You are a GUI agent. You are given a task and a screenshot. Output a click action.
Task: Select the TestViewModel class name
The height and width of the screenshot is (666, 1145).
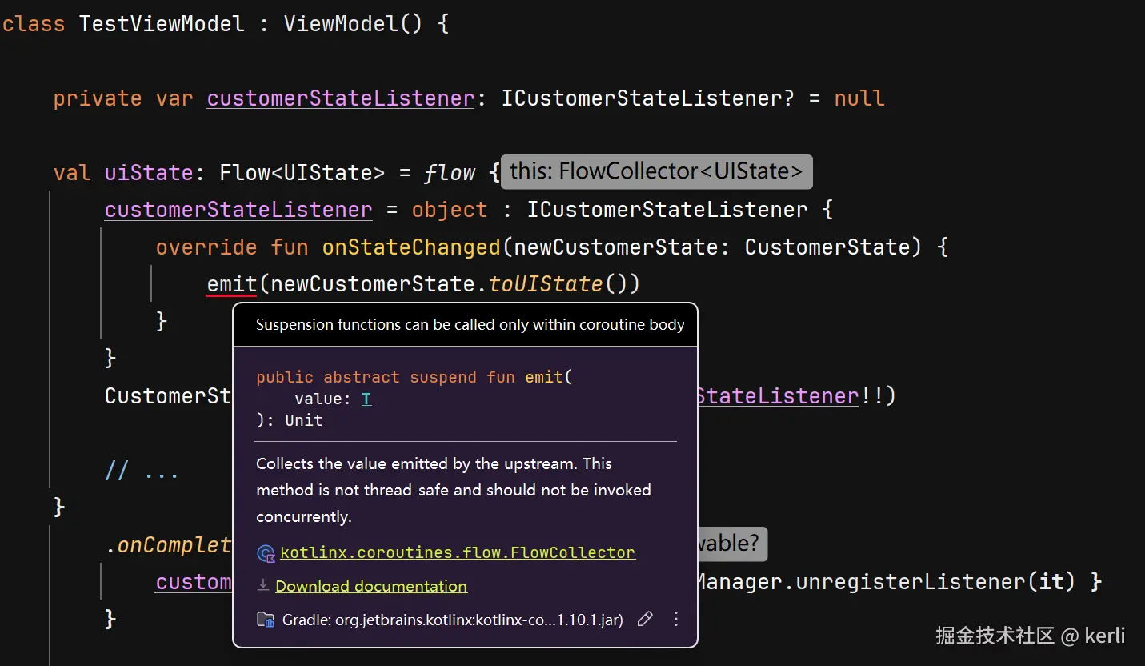point(162,23)
